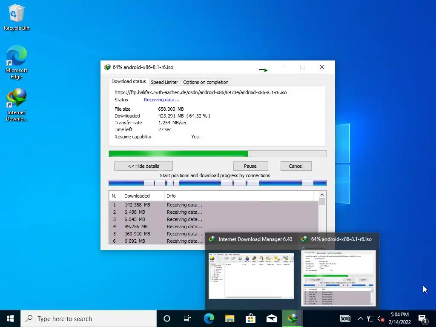Pause the android-x86 download

pos(250,166)
